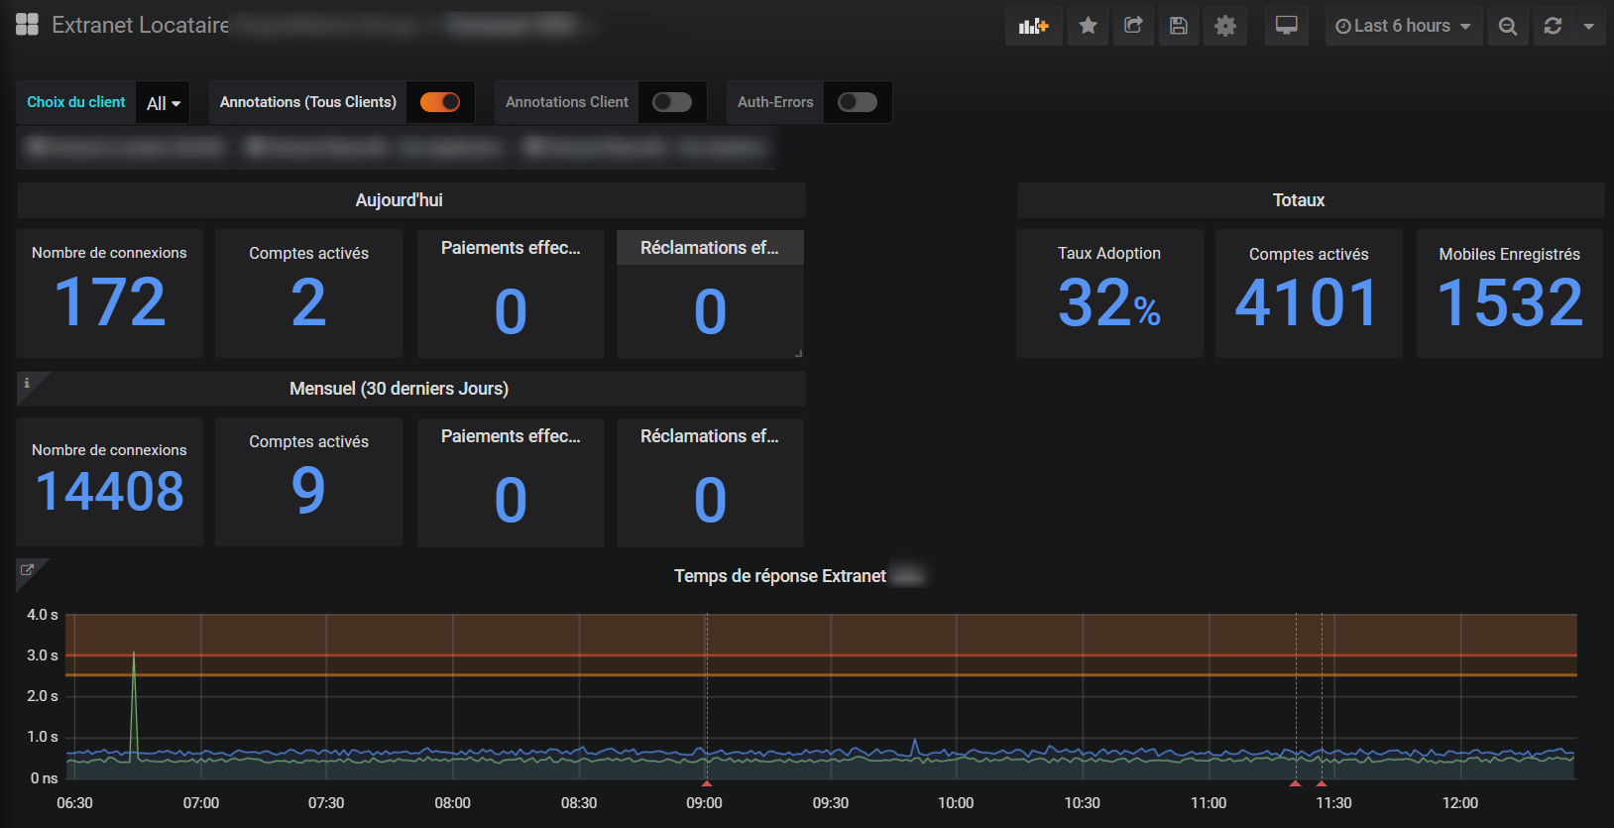Viewport: 1614px width, 828px height.
Task: Expand refresh interval dropdown arrow
Action: coord(1588,26)
